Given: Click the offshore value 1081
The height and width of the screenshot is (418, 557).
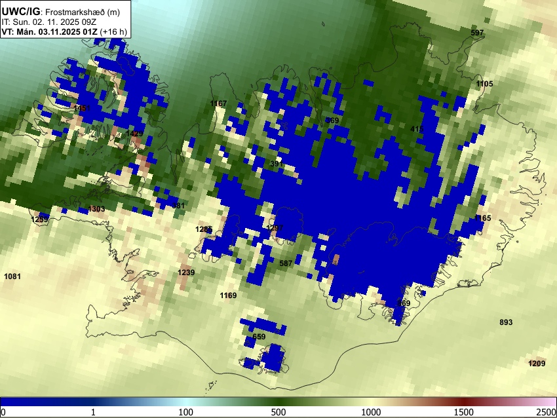Looking at the screenshot, I should point(12,276).
